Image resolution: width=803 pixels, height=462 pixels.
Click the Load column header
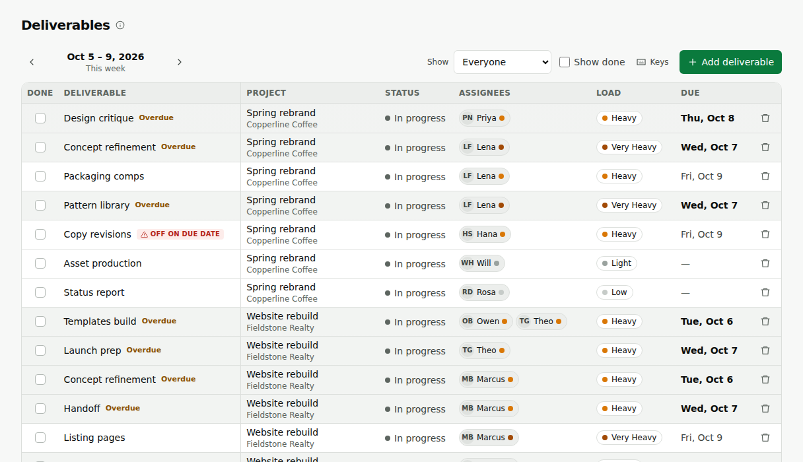[x=608, y=93]
